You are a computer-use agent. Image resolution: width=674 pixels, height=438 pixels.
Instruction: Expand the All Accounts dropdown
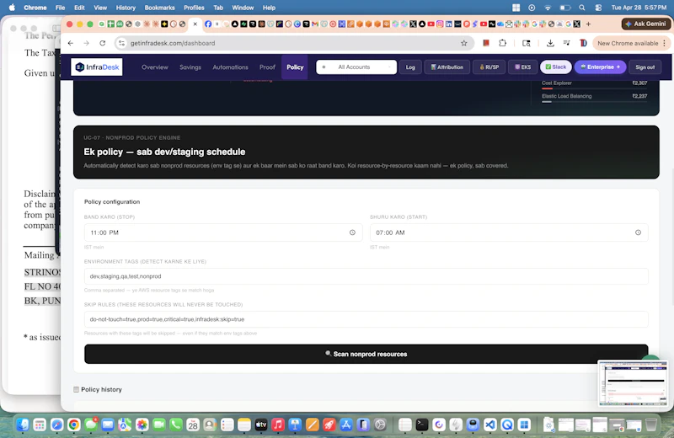coord(356,67)
